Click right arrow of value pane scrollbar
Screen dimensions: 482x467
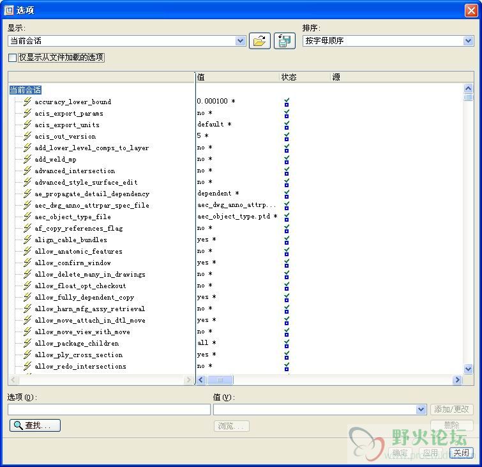pyautogui.click(x=457, y=380)
